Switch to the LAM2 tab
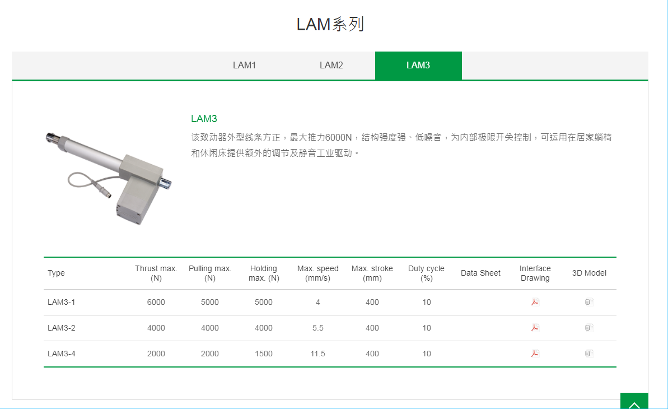 click(x=331, y=65)
